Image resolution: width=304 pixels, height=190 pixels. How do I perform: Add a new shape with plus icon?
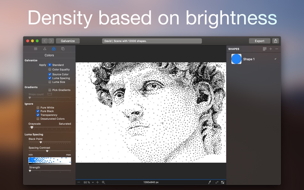(x=271, y=49)
